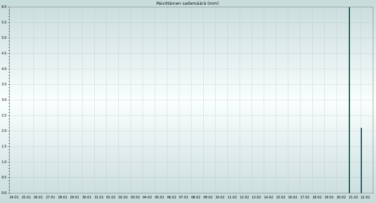Click the 2.0 y-axis label
The height and width of the screenshot is (203, 376).
click(4, 131)
